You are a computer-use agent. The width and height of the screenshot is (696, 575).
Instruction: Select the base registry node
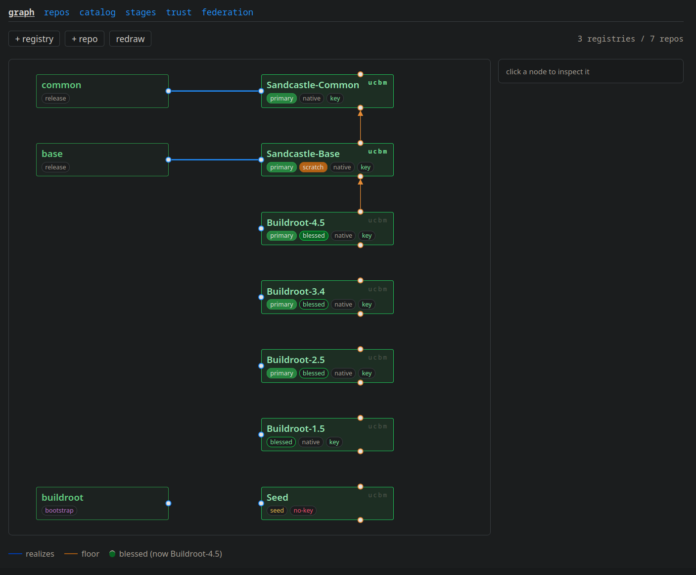click(x=102, y=160)
